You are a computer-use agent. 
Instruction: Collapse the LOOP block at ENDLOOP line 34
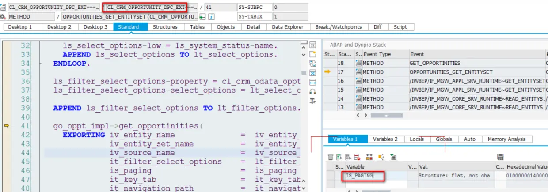40,64
